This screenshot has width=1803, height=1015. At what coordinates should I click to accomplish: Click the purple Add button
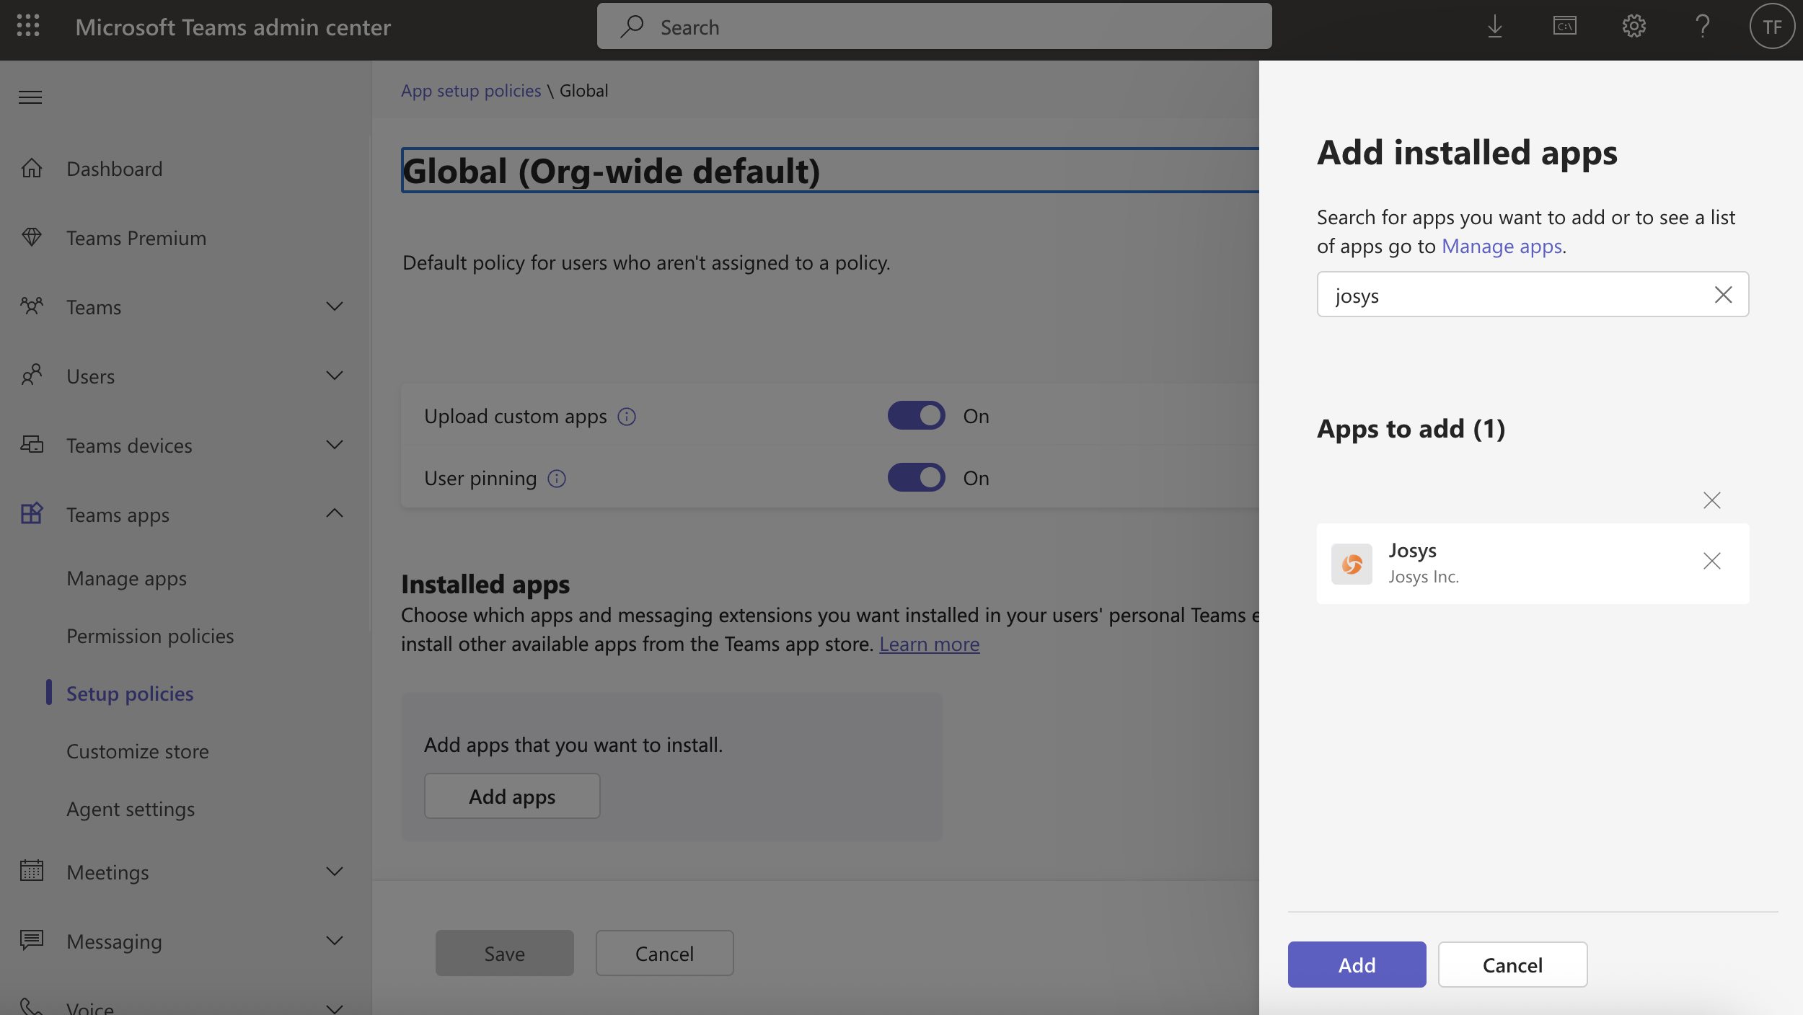click(1357, 965)
